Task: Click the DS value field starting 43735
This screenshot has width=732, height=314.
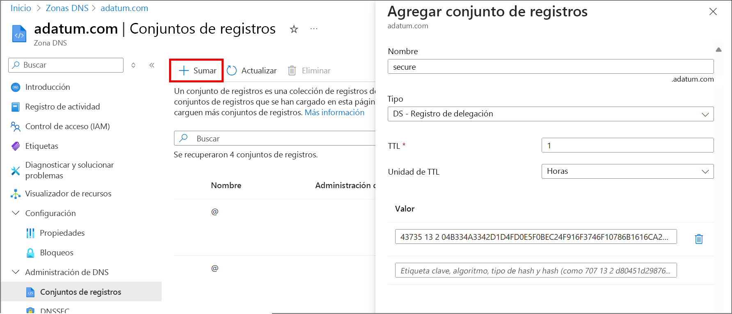Action: (536, 237)
